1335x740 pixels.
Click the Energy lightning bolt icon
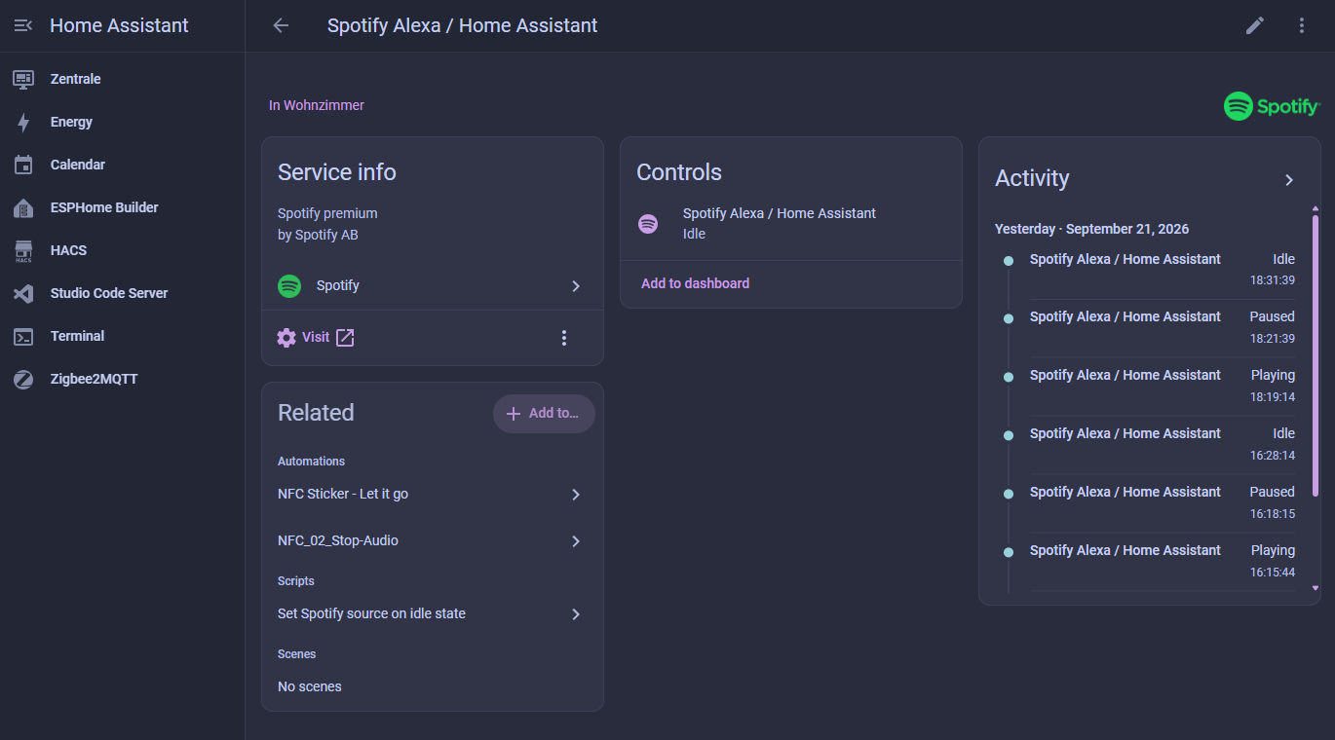pos(23,122)
